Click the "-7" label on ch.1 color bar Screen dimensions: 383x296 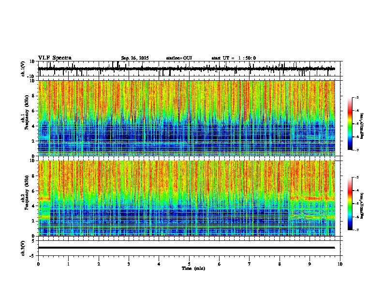tap(357, 150)
